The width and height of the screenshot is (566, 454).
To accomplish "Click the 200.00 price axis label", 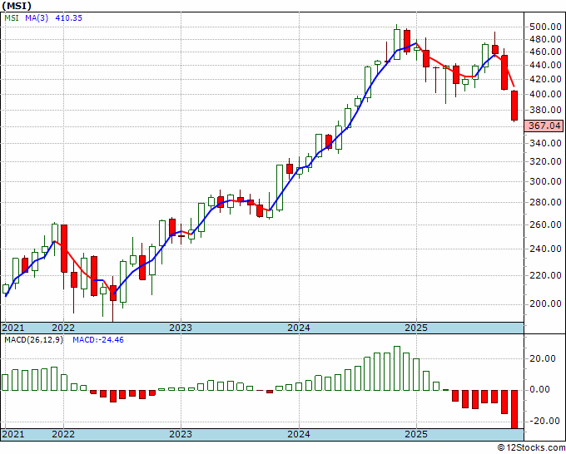I will pyautogui.click(x=545, y=304).
